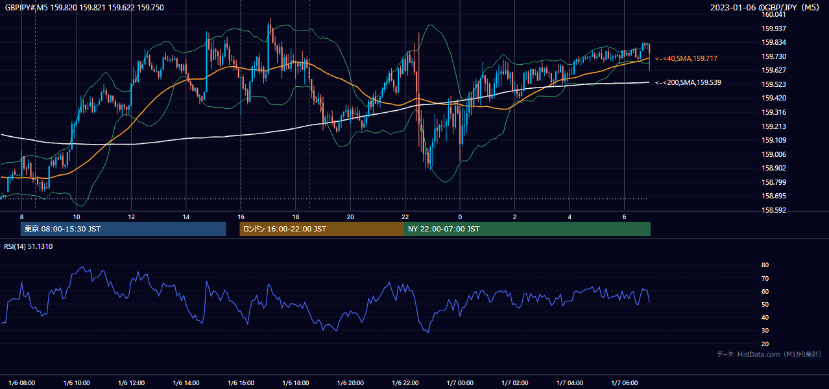Click RSI scale level 70
829x389 pixels.
coord(765,278)
